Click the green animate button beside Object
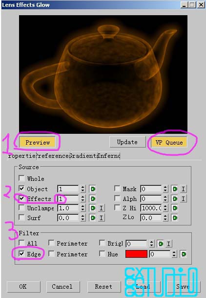Image resolution: width=206 pixels, height=298 pixels. 93,189
